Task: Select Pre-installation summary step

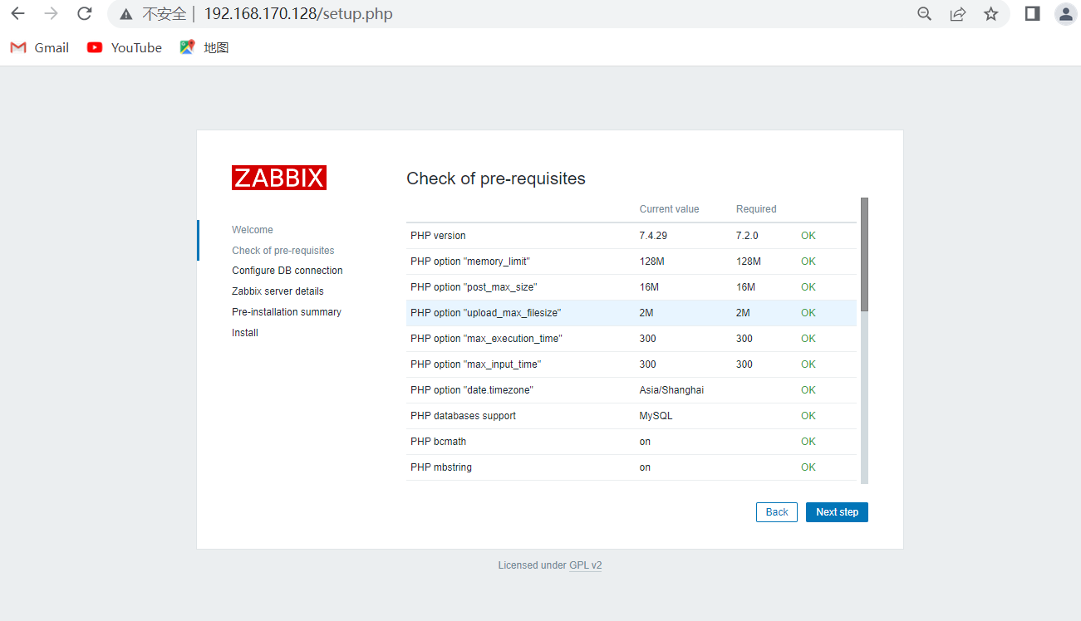Action: point(287,312)
